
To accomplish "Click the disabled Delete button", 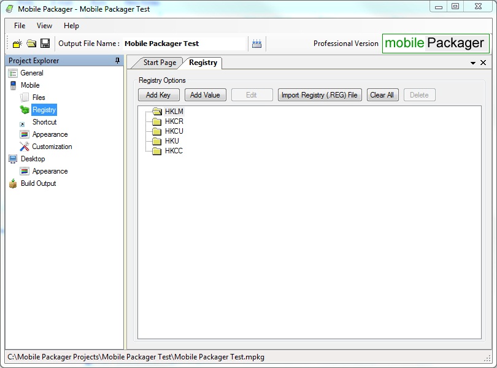I will click(x=419, y=95).
